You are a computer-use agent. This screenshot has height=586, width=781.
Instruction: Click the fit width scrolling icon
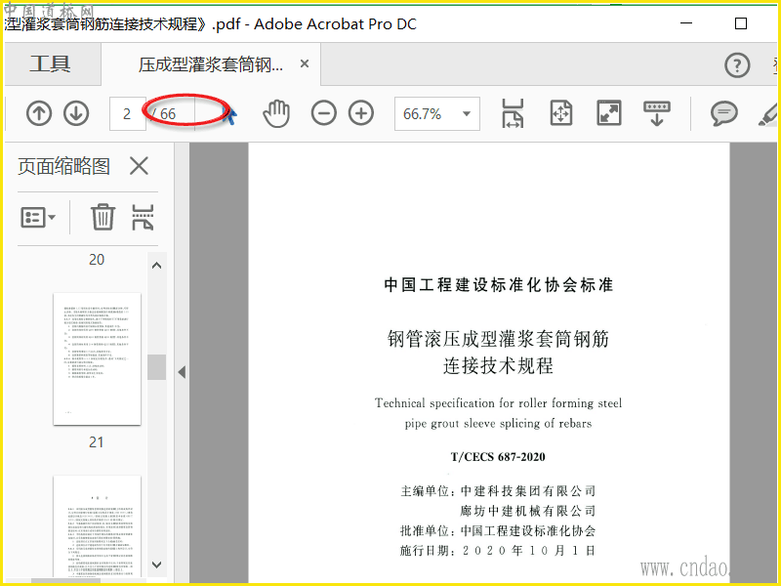[x=513, y=113]
